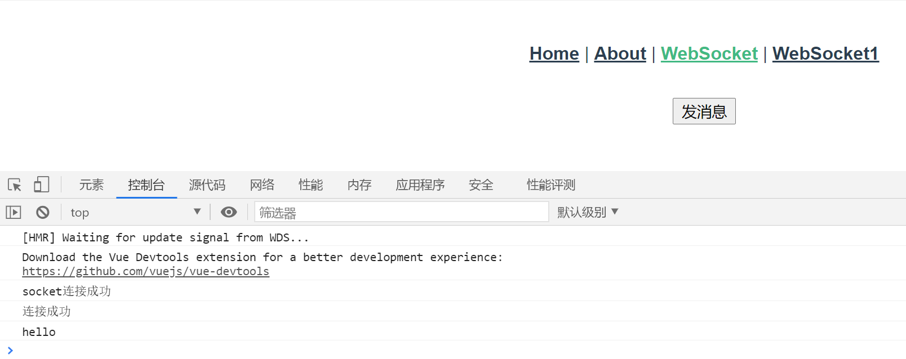This screenshot has width=906, height=359.
Task: Expand the 默认级别 log level dropdown
Action: [588, 212]
